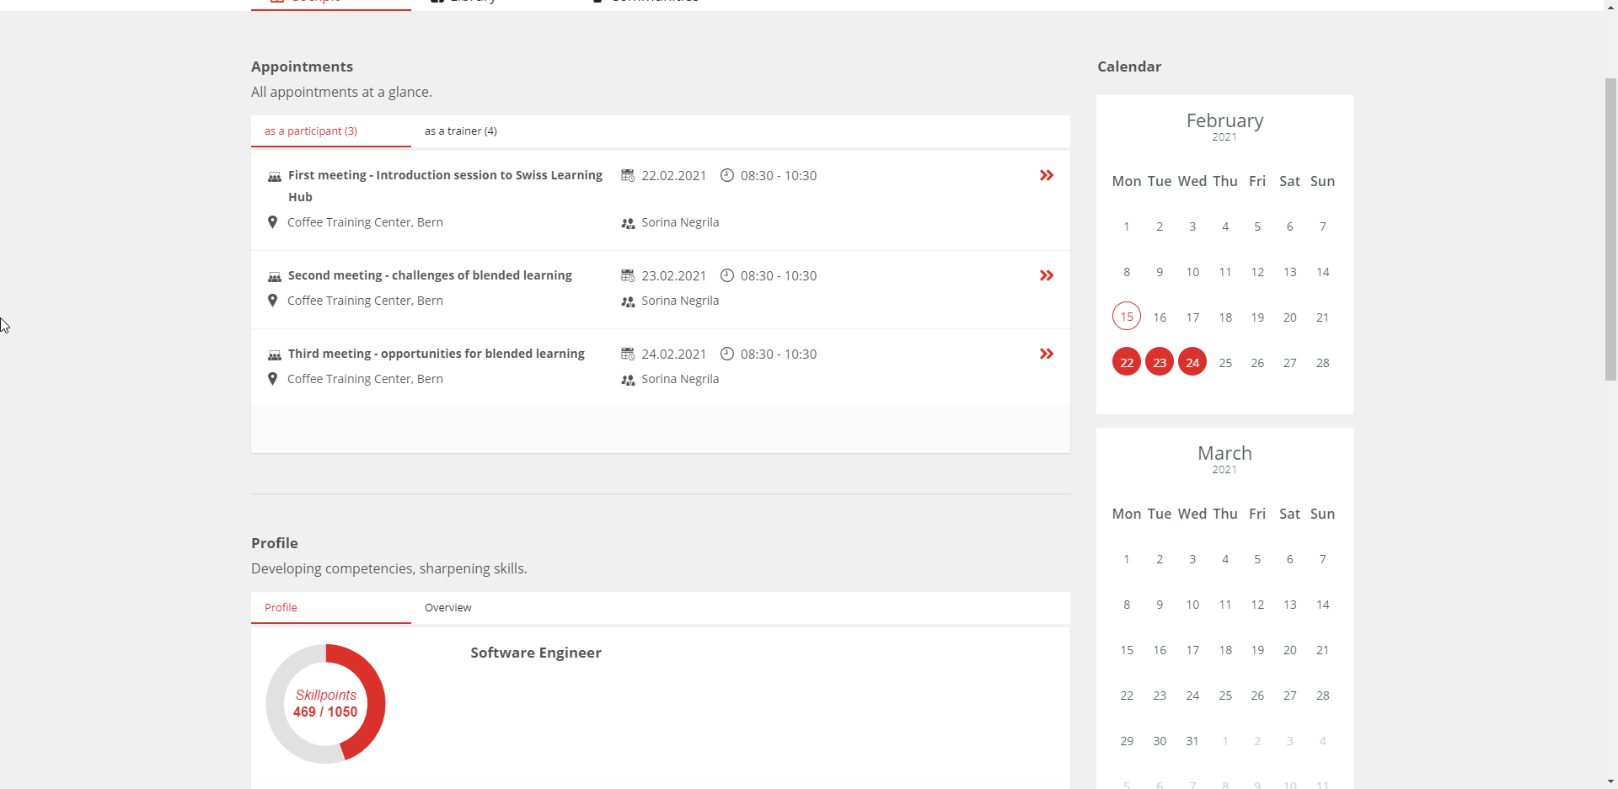This screenshot has height=789, width=1618.
Task: Select the 'as a participant (3)' tab
Action: [x=311, y=131]
